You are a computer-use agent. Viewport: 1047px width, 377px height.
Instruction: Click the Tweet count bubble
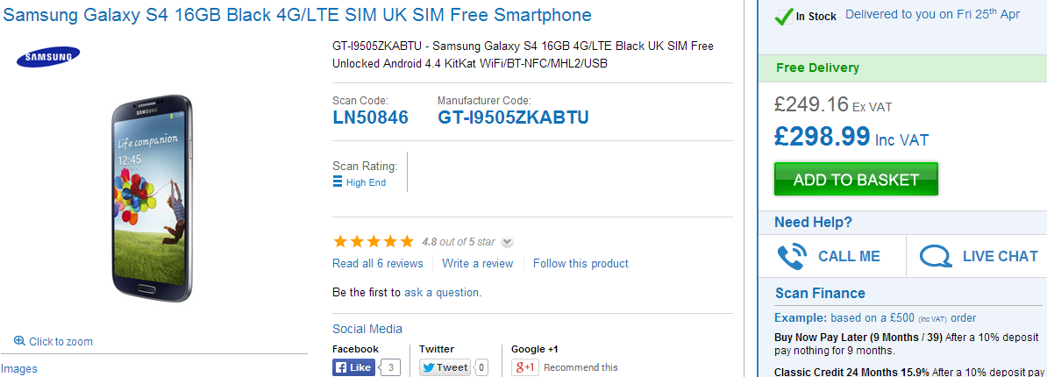(x=481, y=367)
